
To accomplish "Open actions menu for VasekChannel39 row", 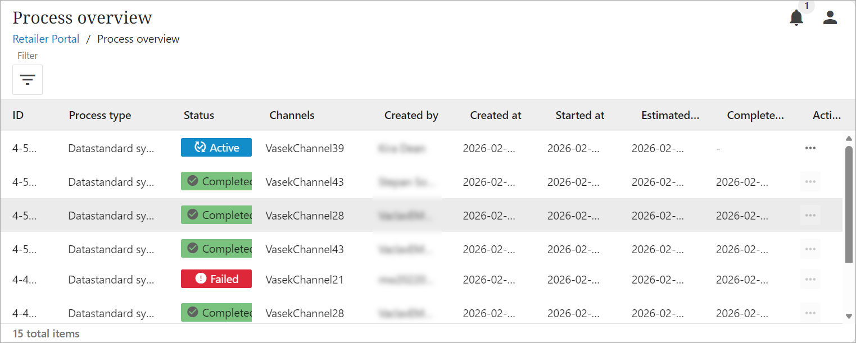I will click(x=810, y=148).
